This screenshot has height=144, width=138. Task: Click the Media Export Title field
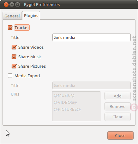click(x=92, y=85)
